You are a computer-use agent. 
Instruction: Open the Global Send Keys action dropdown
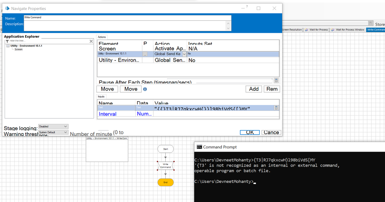click(x=184, y=54)
